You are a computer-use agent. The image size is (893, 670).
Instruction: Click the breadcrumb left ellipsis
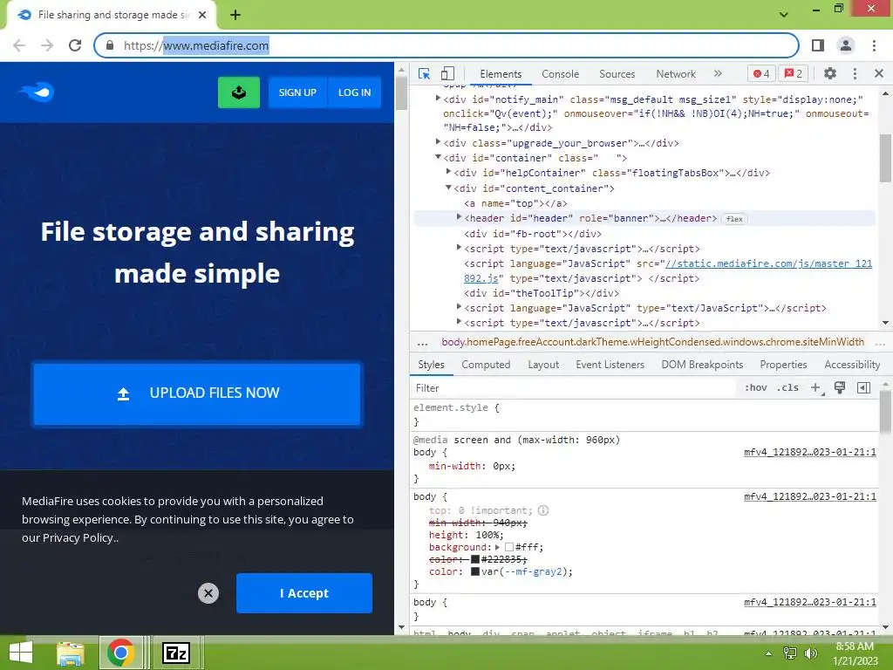(x=422, y=342)
